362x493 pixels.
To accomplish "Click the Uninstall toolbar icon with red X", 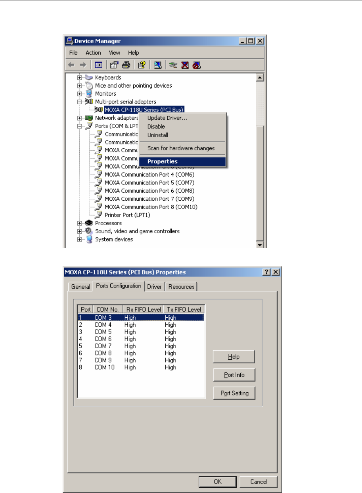I will [185, 65].
